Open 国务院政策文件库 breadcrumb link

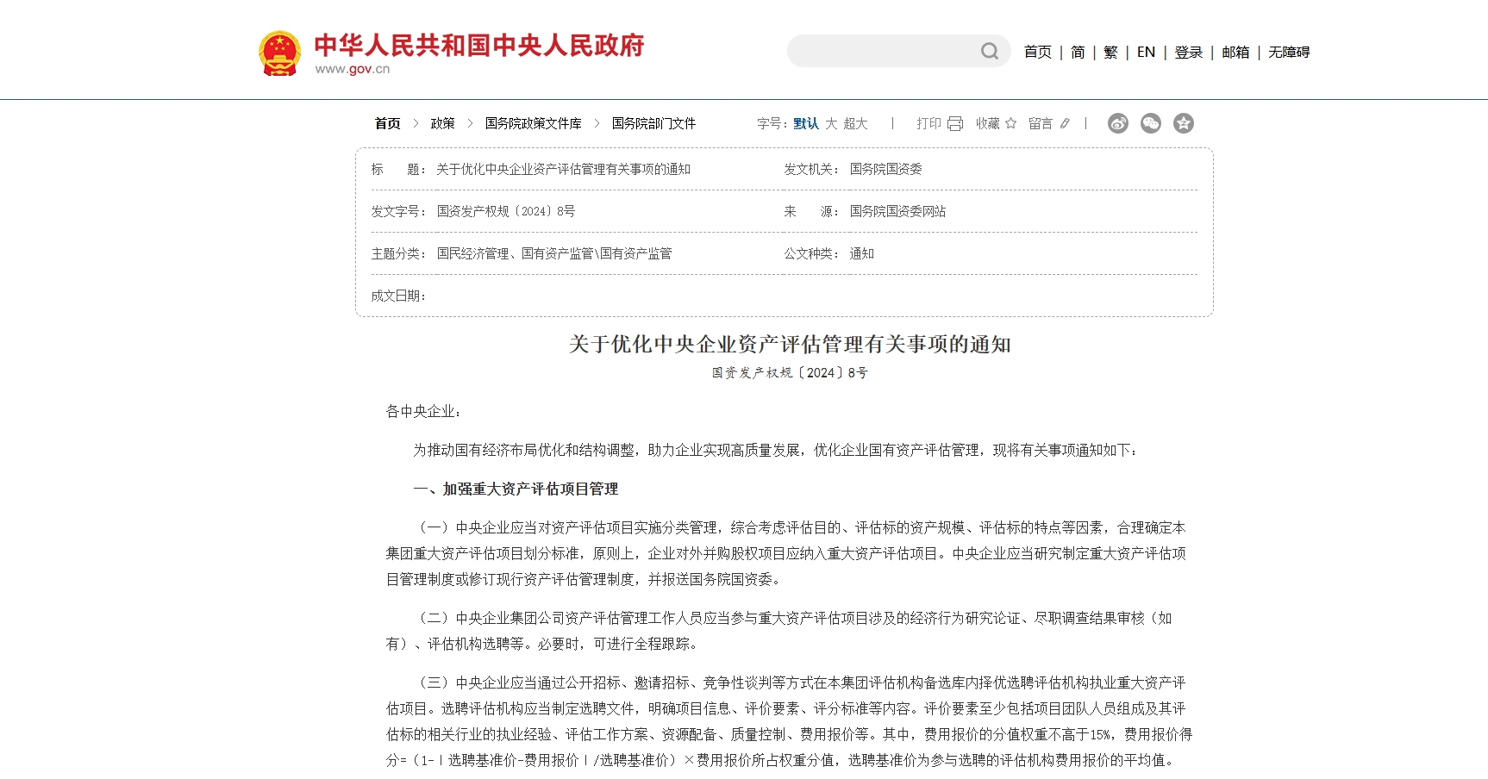pyautogui.click(x=533, y=124)
